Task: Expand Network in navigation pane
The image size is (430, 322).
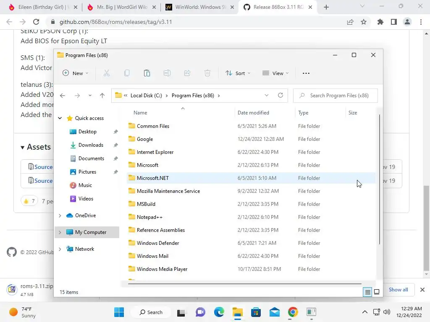Action: click(60, 249)
